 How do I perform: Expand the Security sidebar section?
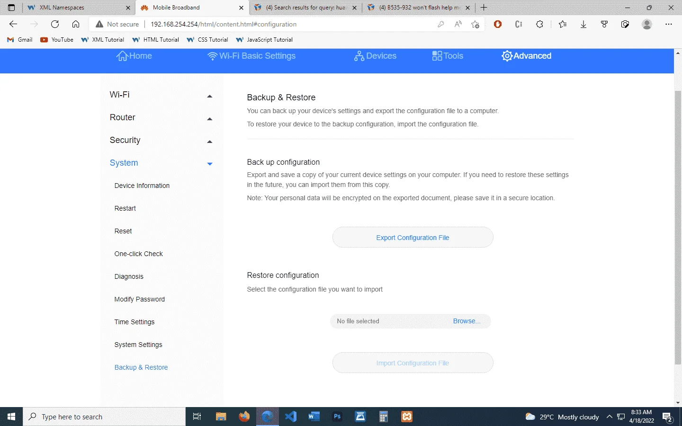[161, 140]
